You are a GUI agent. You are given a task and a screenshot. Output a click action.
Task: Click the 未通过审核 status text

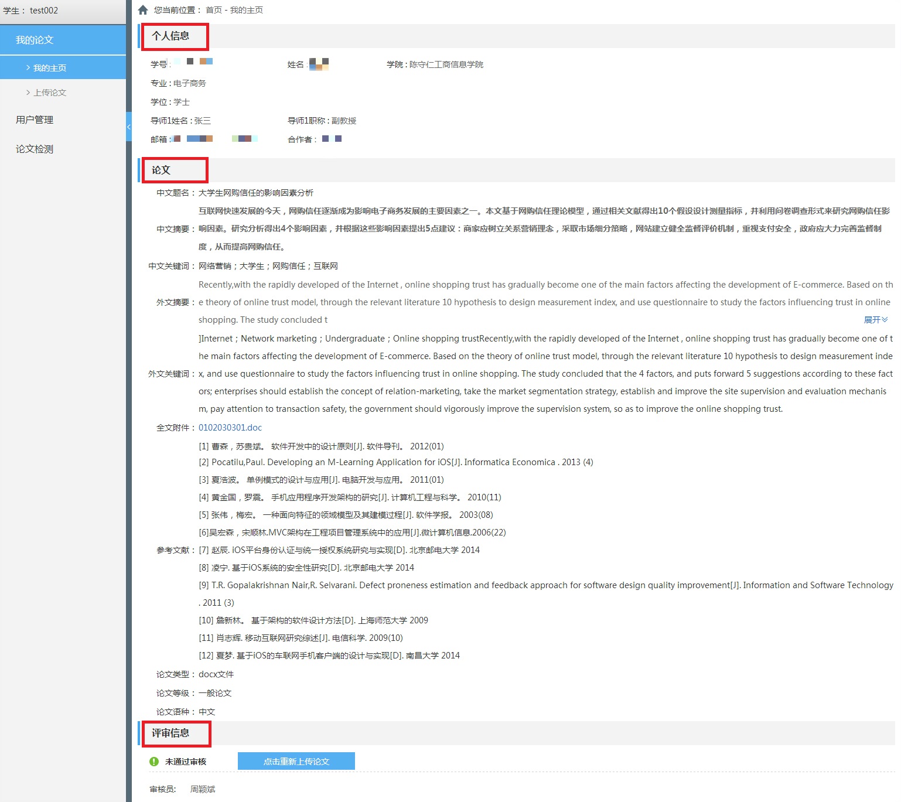[186, 762]
